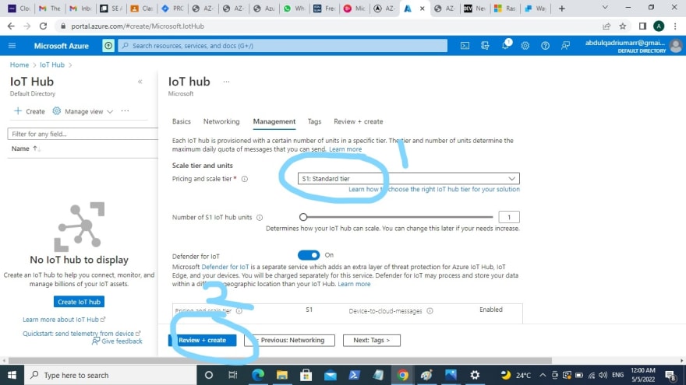Click the horizontal scrollbar at page bottom
The image size is (686, 385).
(280, 361)
